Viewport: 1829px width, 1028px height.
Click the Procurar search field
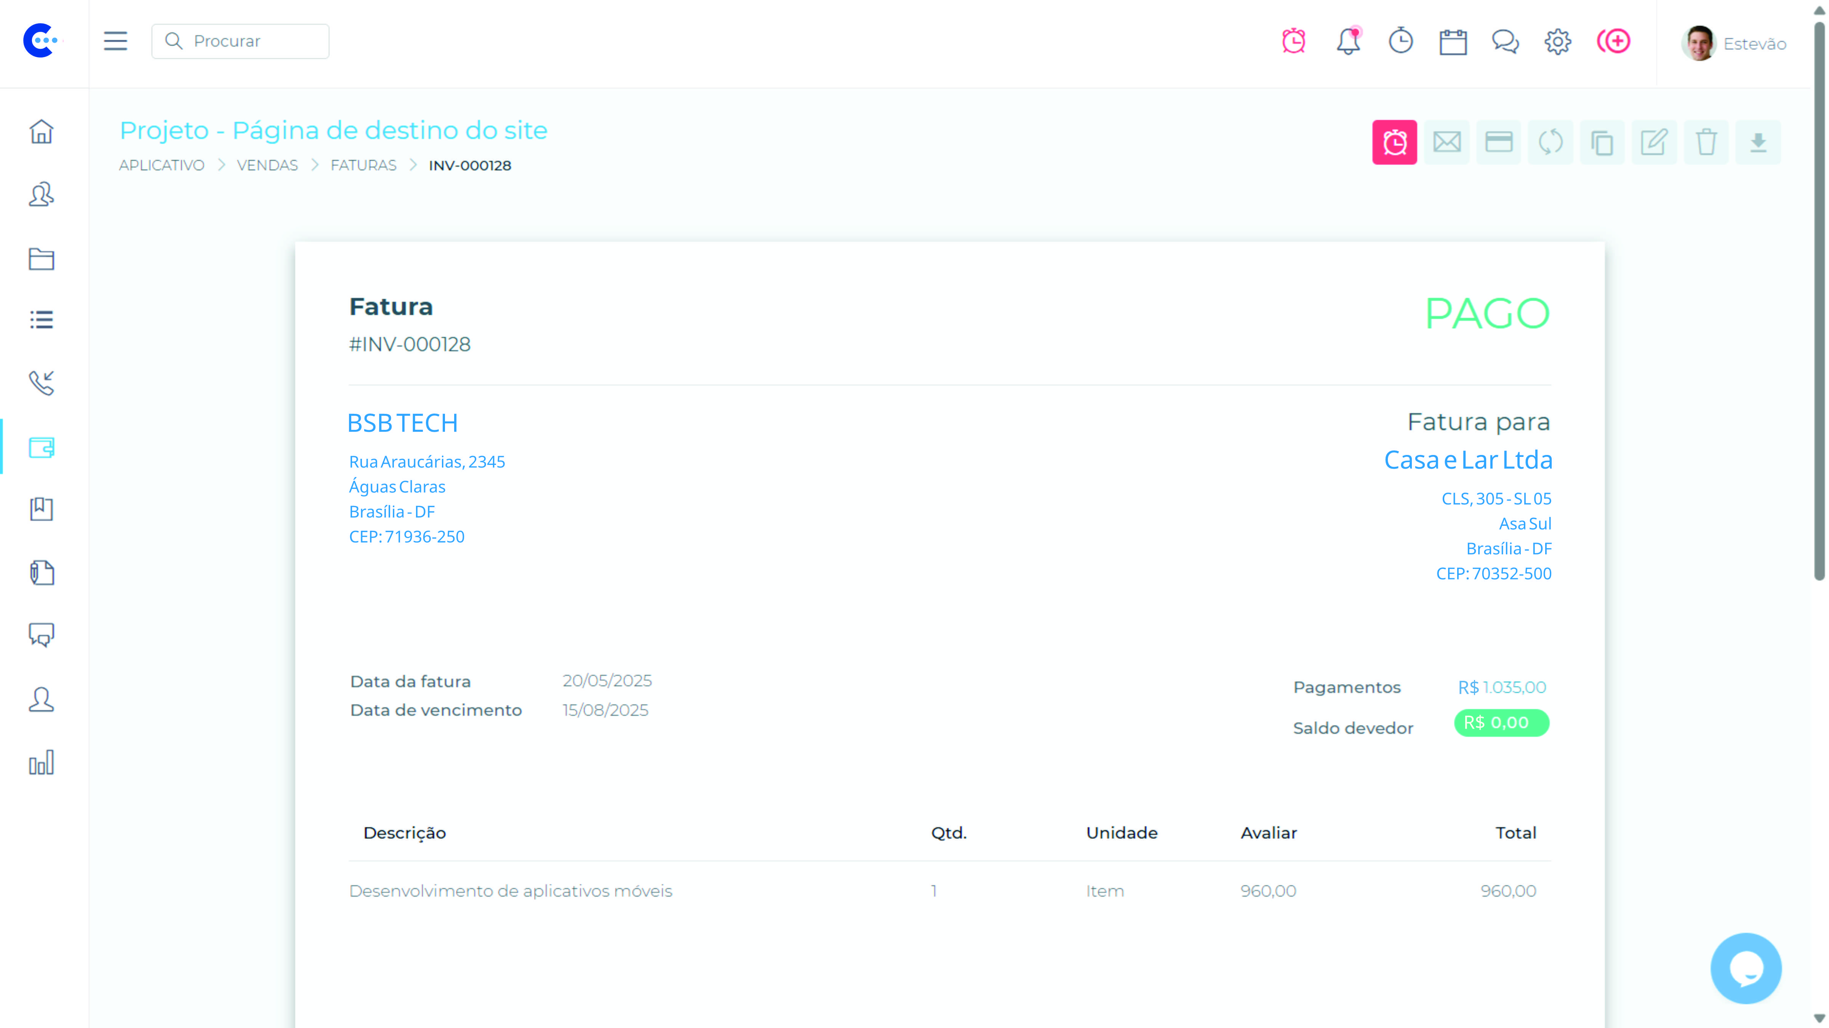(240, 41)
